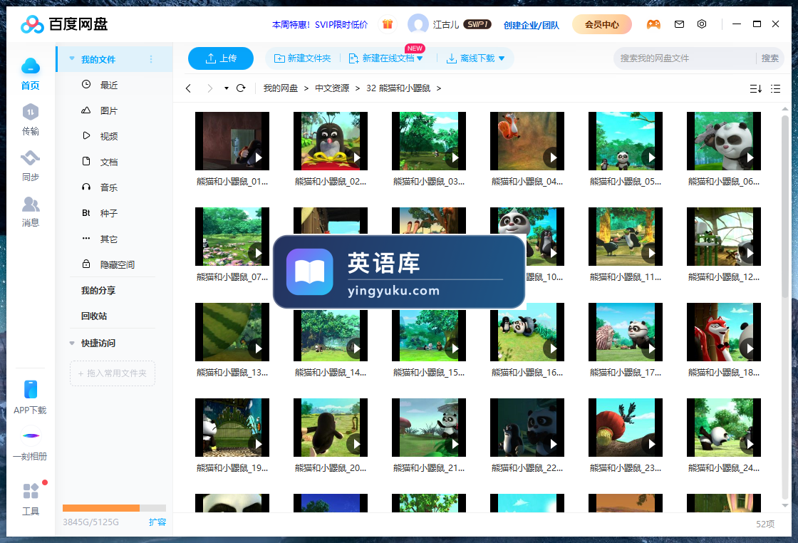Collapse the 我的文件 section triangle
The width and height of the screenshot is (798, 543).
(x=72, y=59)
